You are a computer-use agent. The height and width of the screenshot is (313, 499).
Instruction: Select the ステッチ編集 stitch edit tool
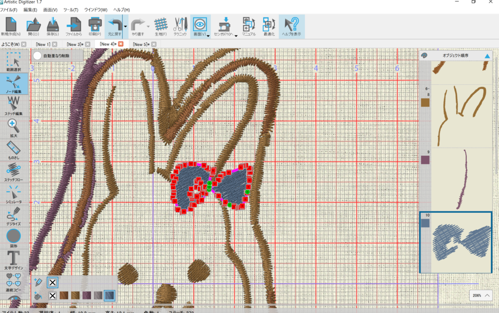tap(14, 106)
